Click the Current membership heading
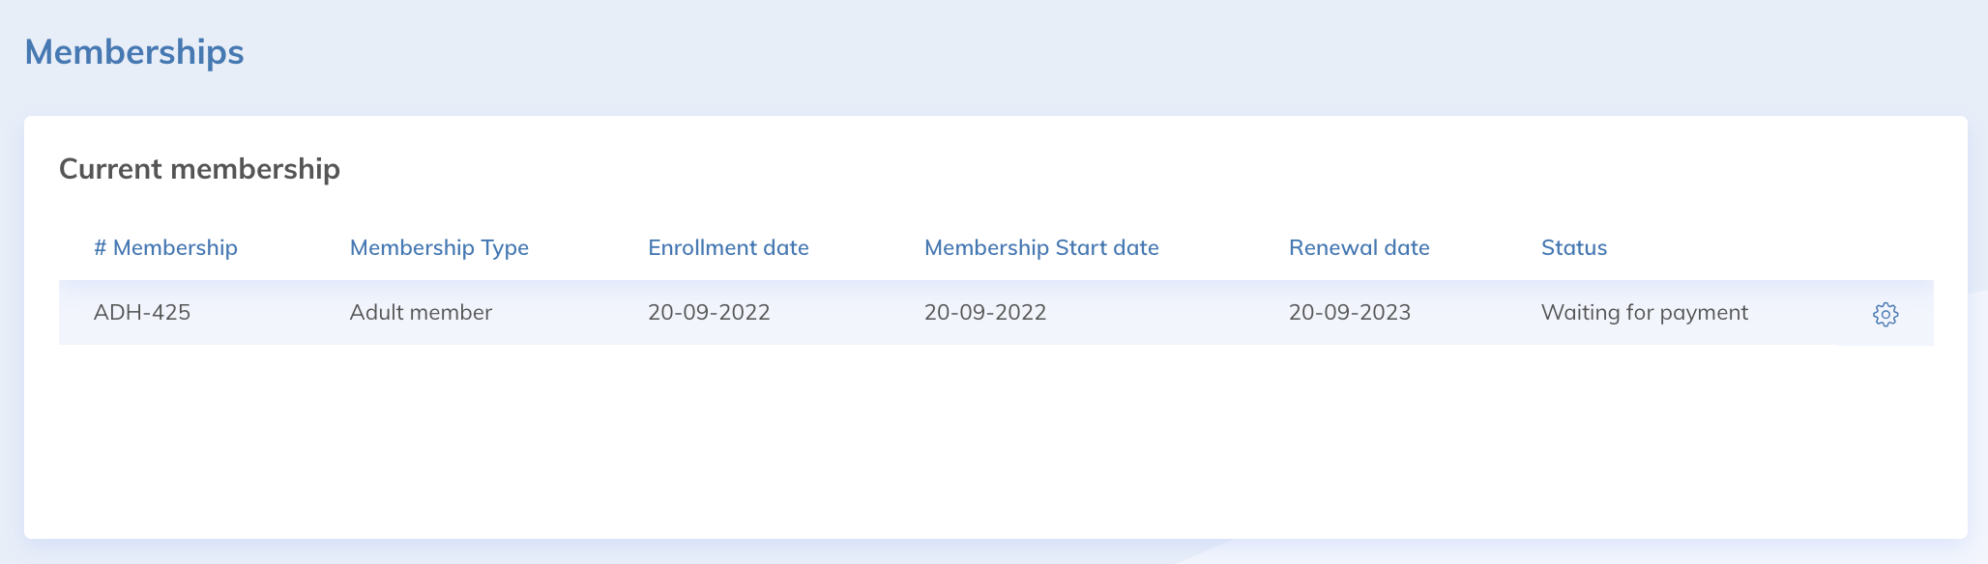The image size is (1988, 564). coord(199,169)
